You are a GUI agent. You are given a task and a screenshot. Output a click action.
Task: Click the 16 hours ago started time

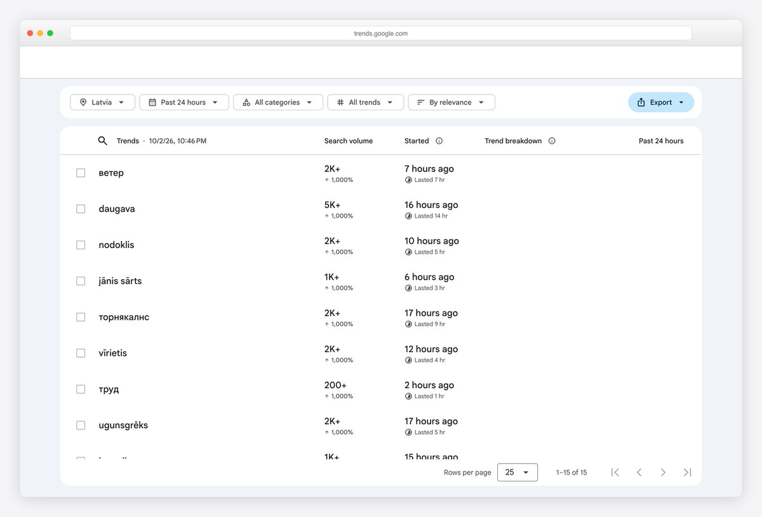(x=431, y=205)
